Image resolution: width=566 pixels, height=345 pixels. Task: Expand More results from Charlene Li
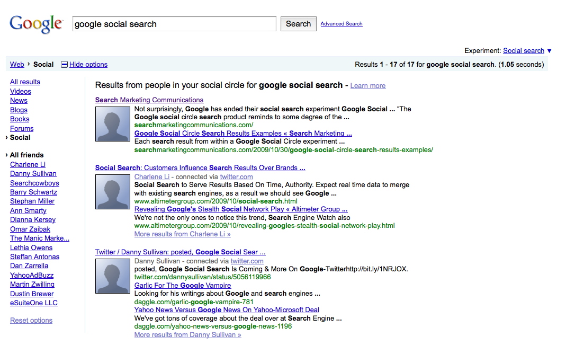pos(182,234)
